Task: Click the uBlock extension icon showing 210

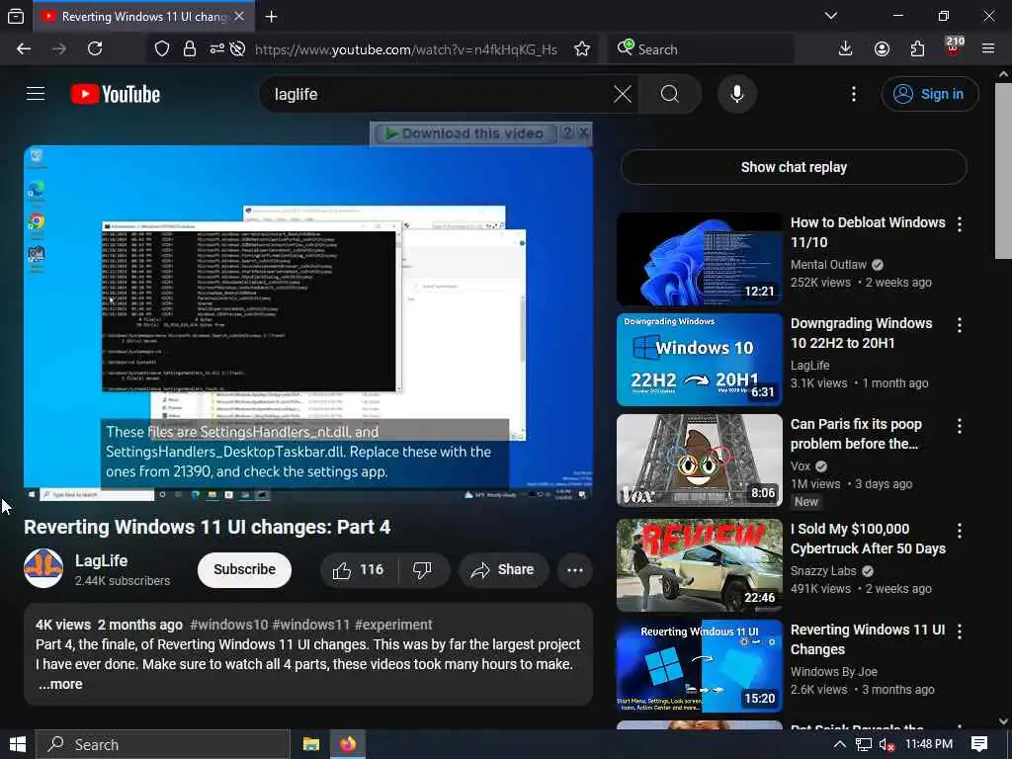Action: [x=954, y=47]
